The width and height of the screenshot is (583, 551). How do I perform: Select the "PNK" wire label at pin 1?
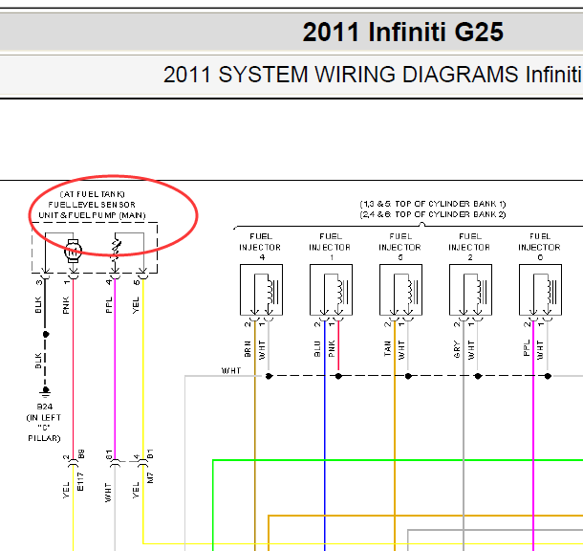click(66, 305)
